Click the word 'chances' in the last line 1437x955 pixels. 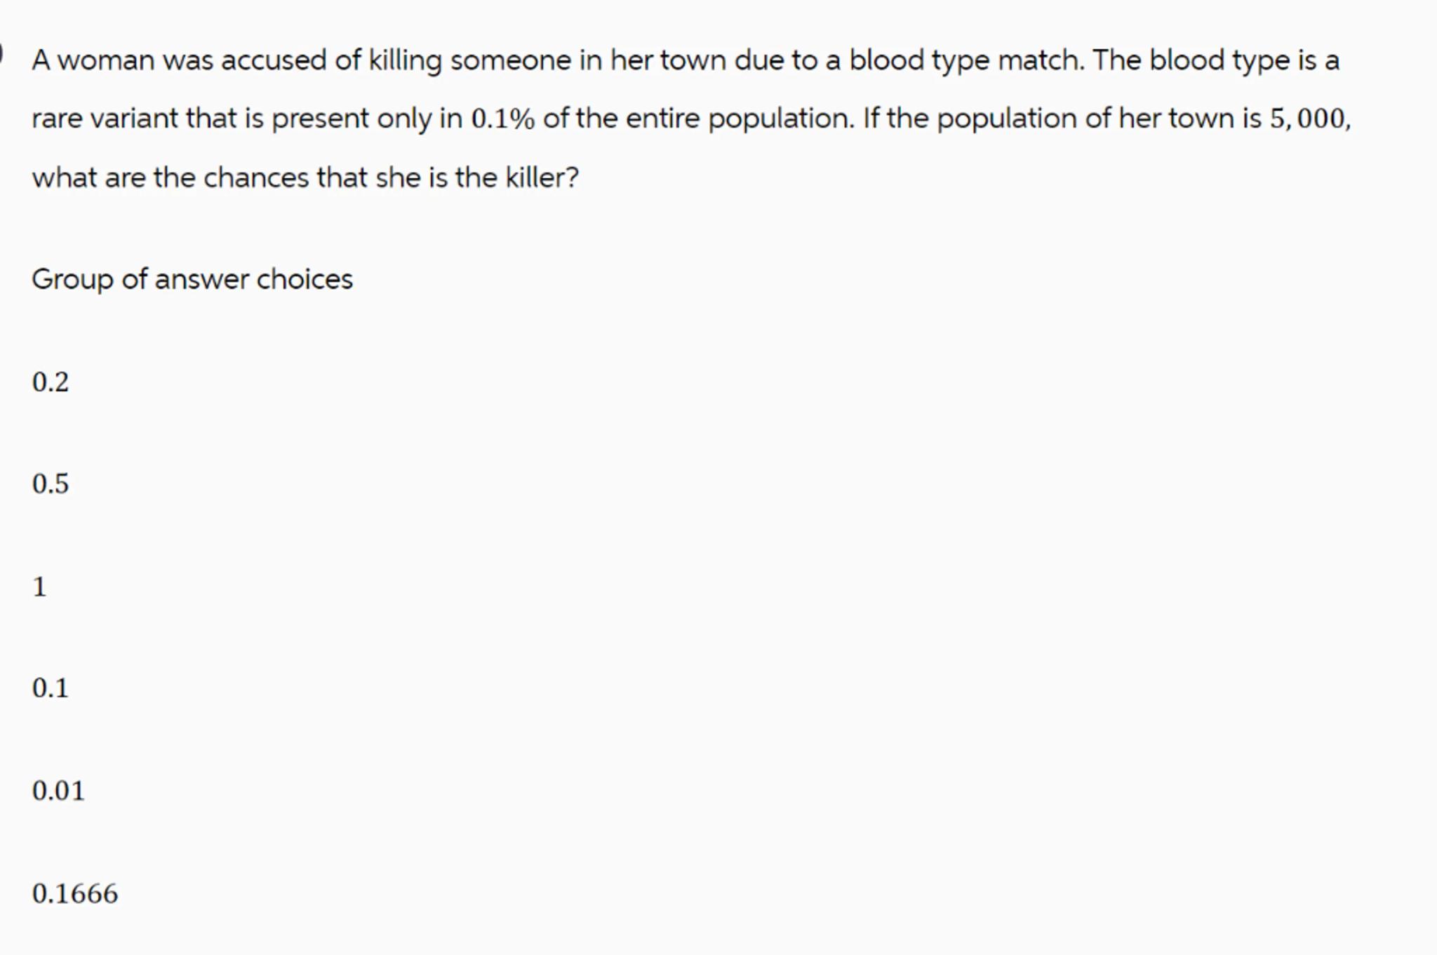click(256, 178)
